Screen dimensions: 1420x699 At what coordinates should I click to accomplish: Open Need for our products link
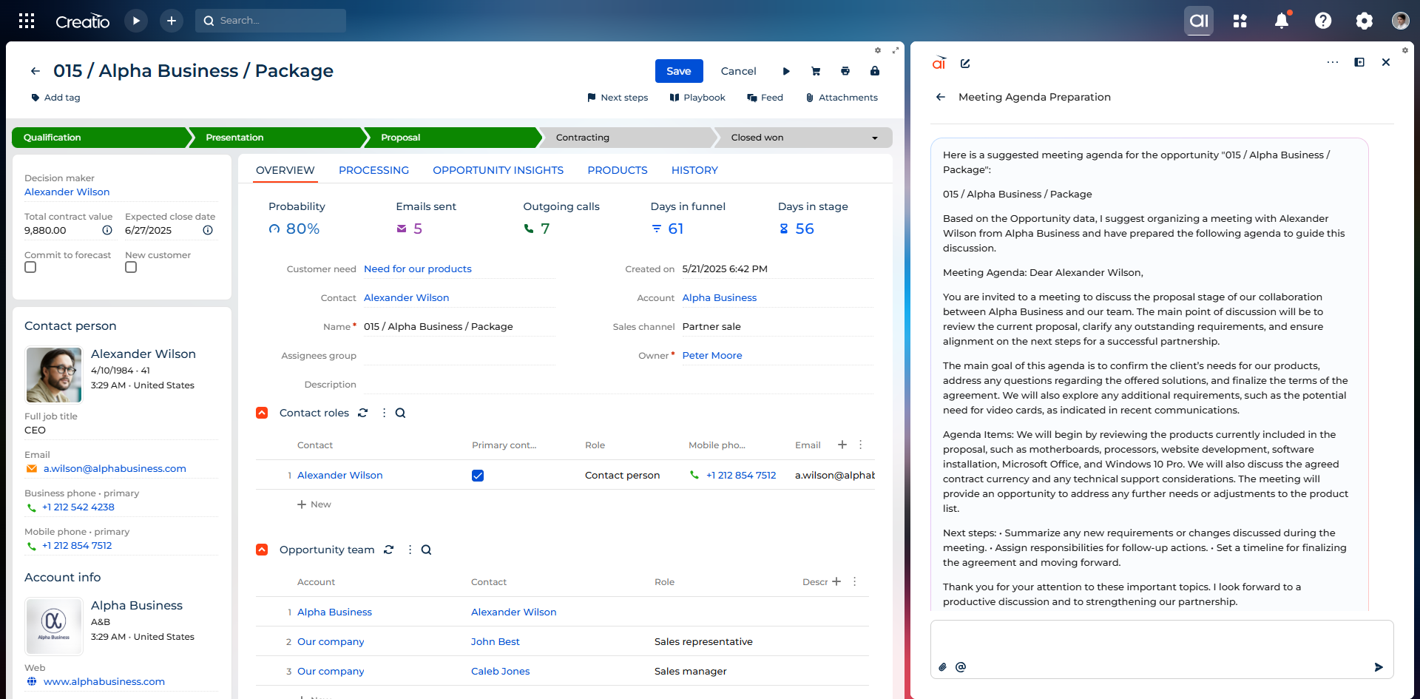pos(418,269)
